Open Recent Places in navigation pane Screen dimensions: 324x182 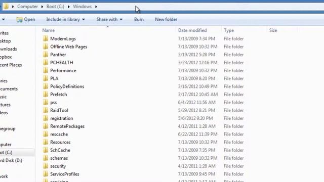[11, 65]
